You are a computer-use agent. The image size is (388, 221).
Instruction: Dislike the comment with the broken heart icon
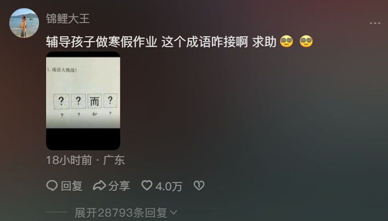tap(199, 185)
